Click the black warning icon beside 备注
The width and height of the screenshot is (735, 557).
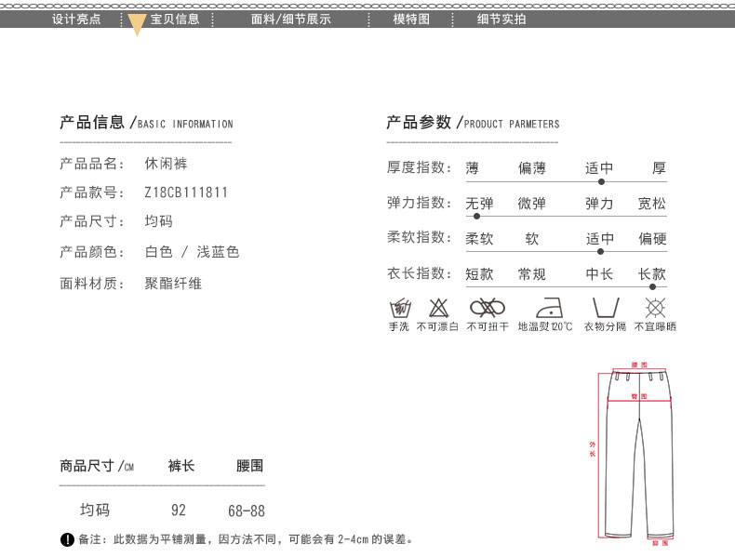[x=67, y=540]
